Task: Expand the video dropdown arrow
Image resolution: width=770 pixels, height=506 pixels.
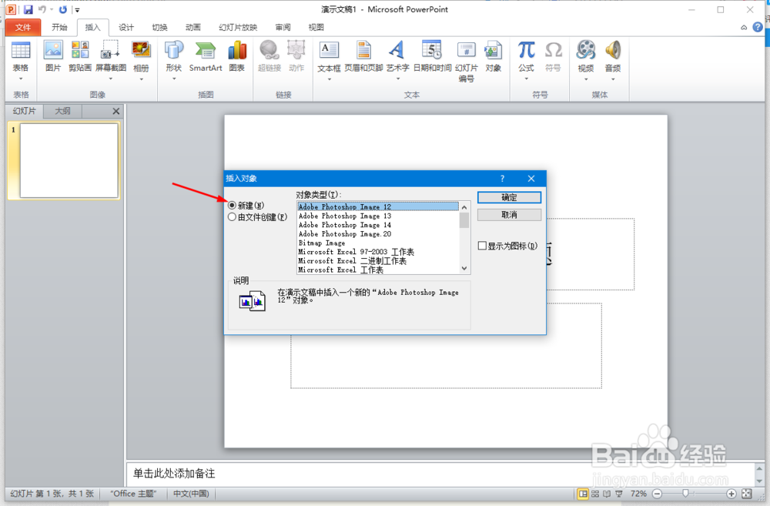Action: [x=585, y=79]
